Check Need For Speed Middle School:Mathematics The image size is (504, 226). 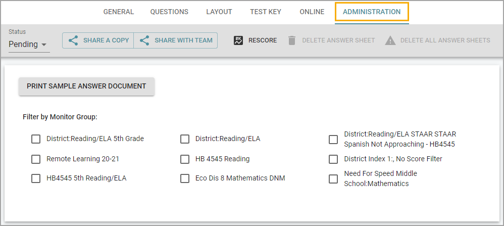point(333,178)
